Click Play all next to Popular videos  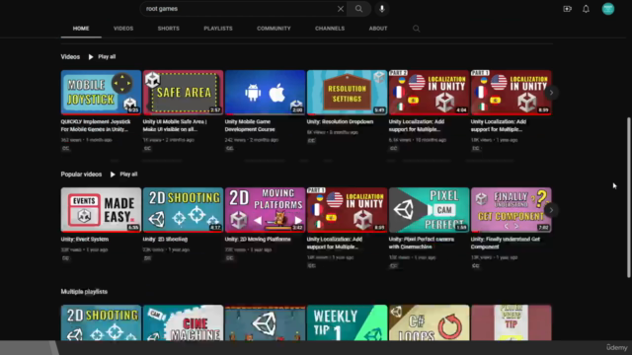tap(128, 175)
